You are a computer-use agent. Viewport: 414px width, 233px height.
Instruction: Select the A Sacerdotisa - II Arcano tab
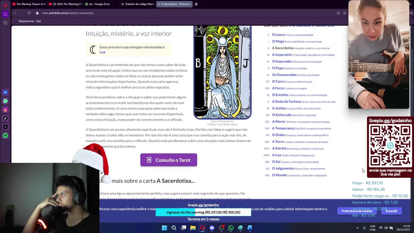(x=174, y=4)
